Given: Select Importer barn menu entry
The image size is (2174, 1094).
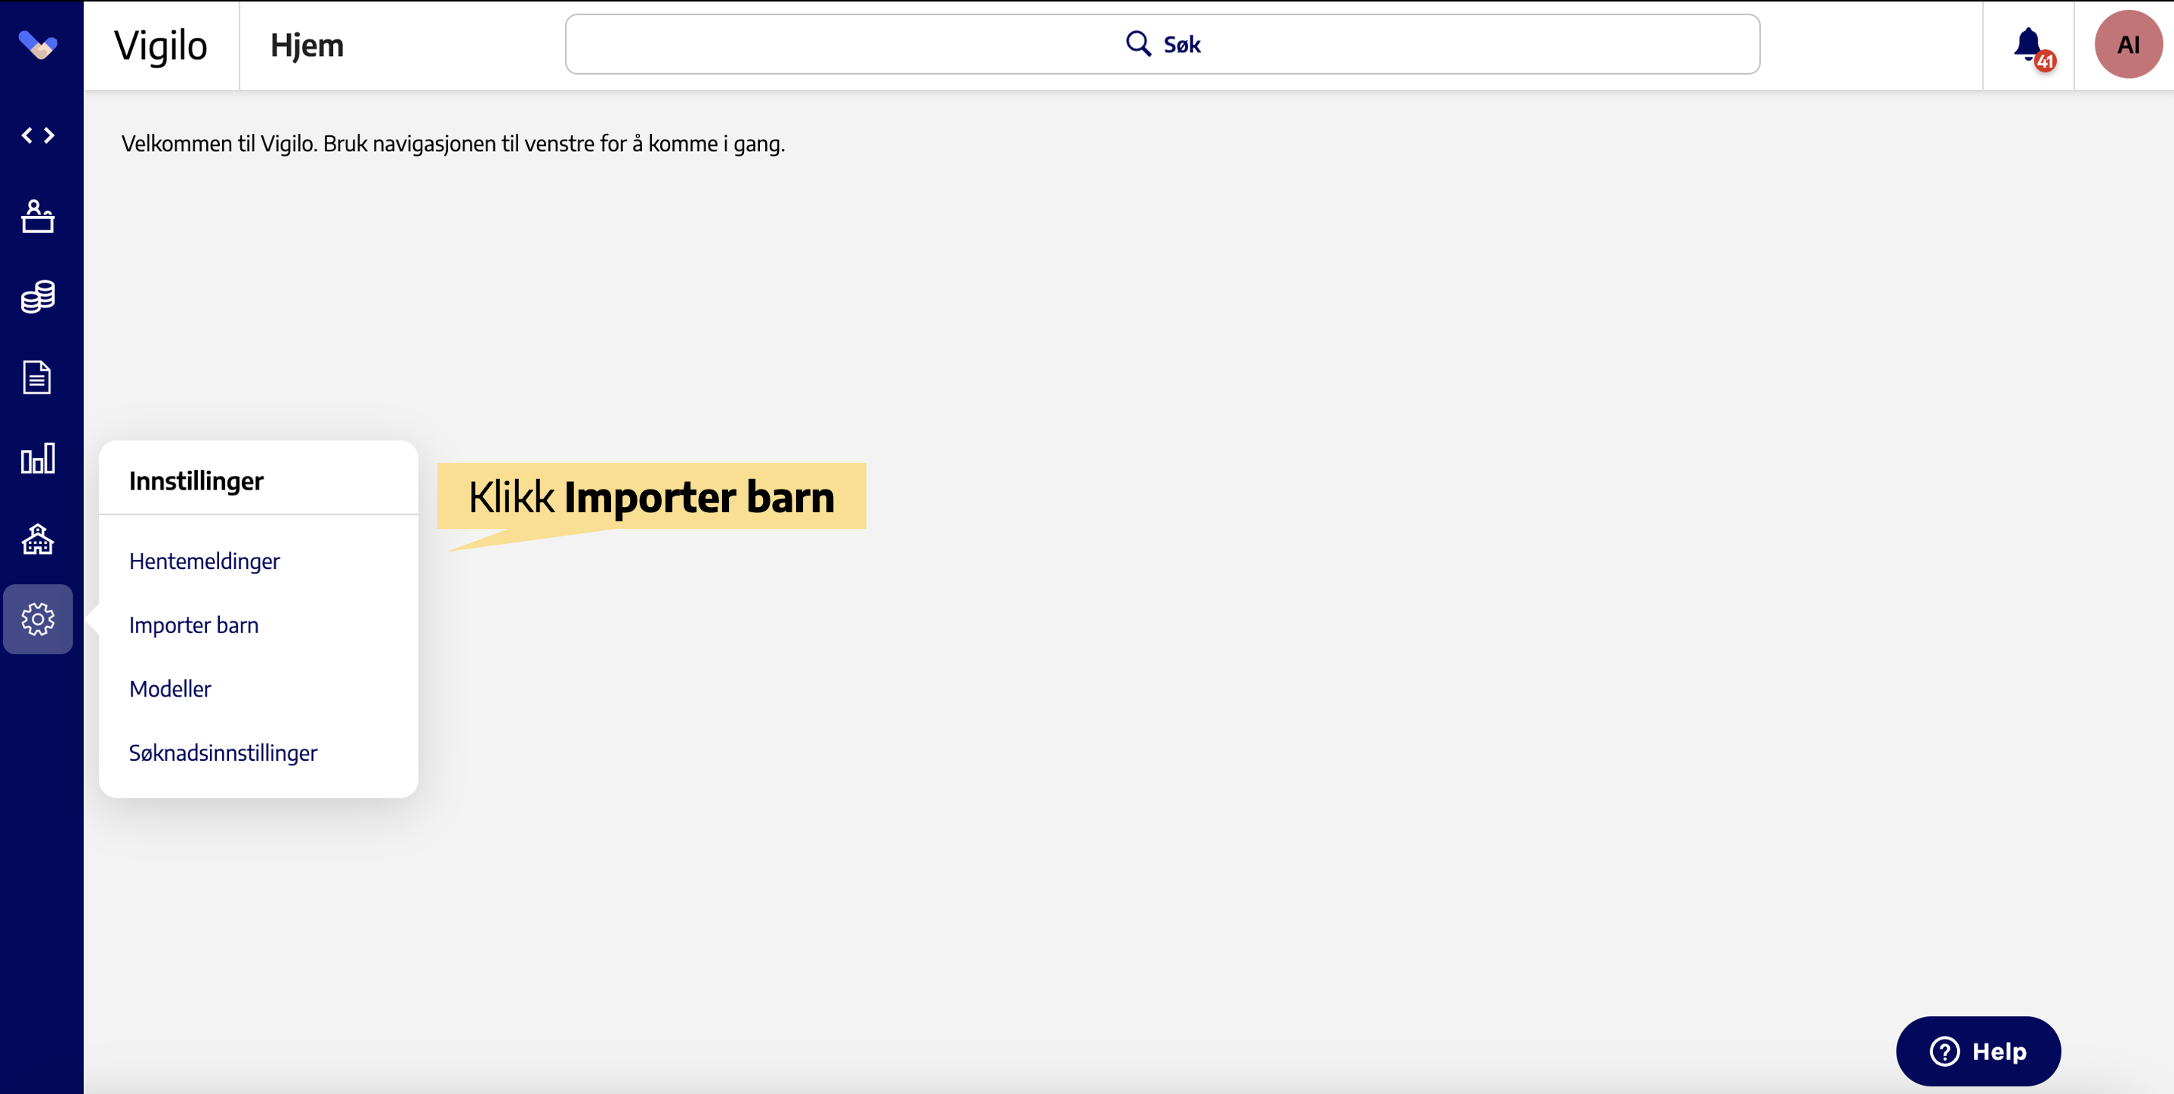Looking at the screenshot, I should coord(193,625).
